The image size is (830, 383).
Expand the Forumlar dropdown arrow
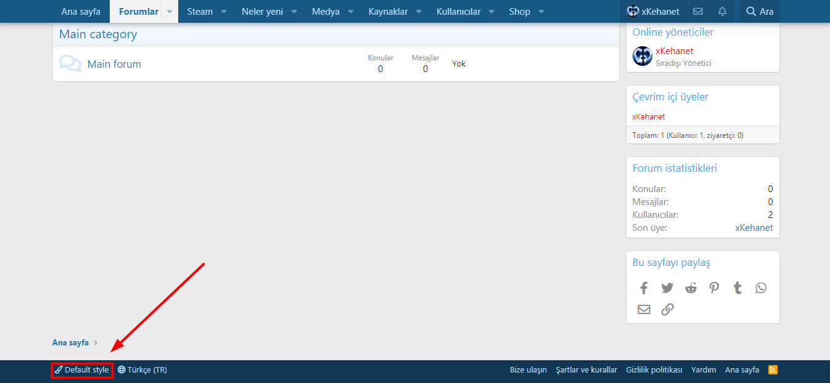point(170,12)
